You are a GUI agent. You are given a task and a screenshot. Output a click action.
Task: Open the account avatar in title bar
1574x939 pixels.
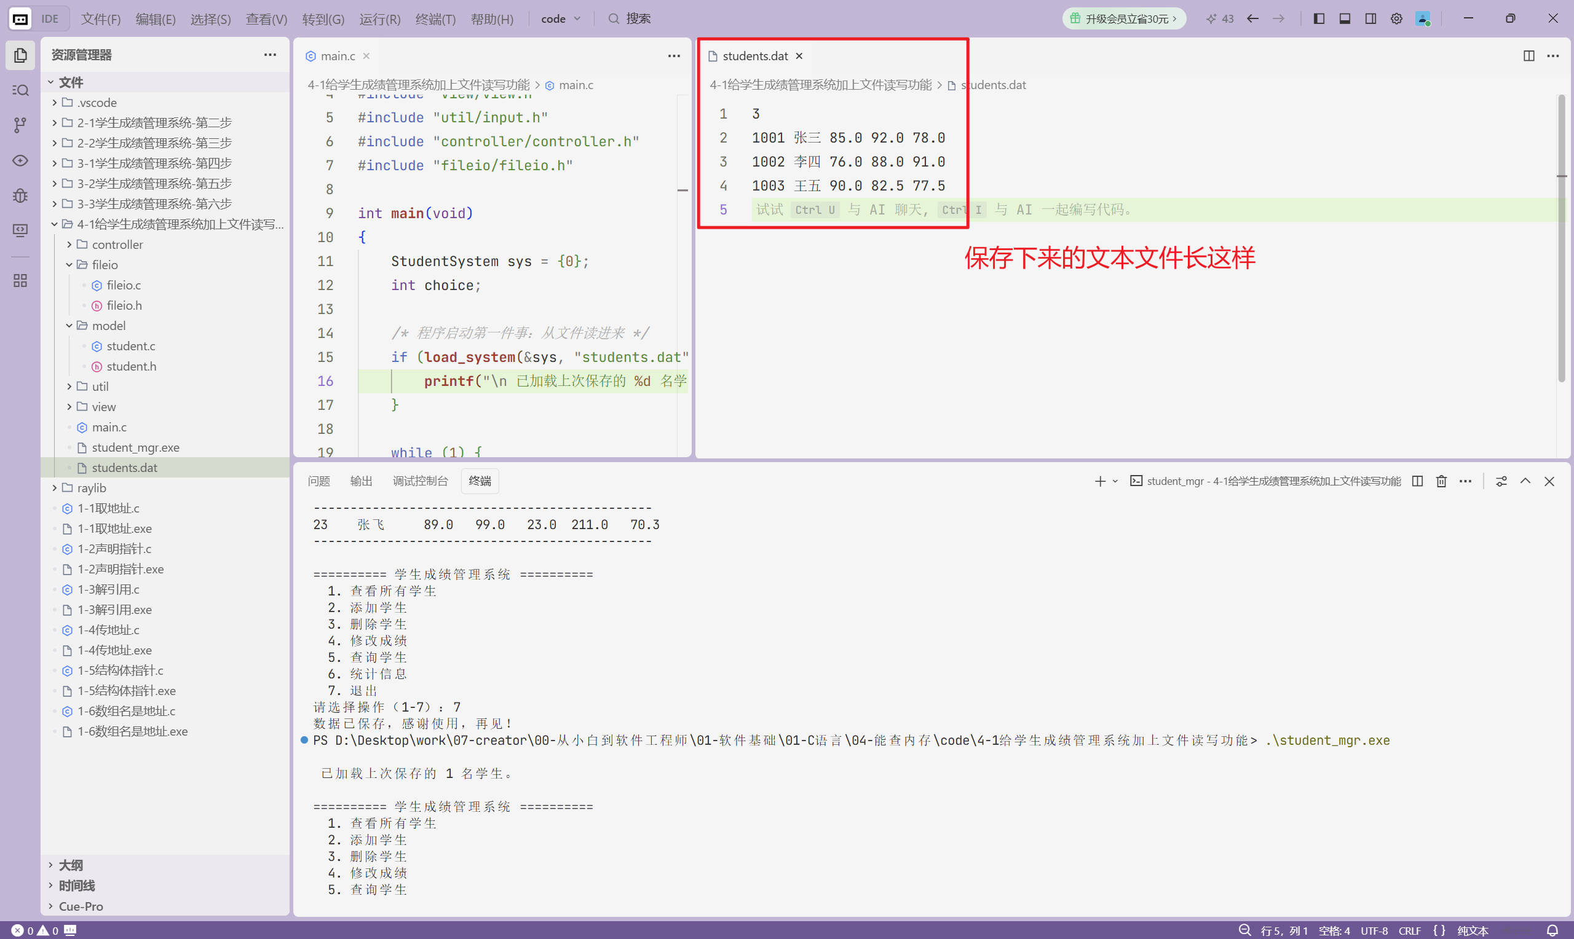(x=1423, y=18)
